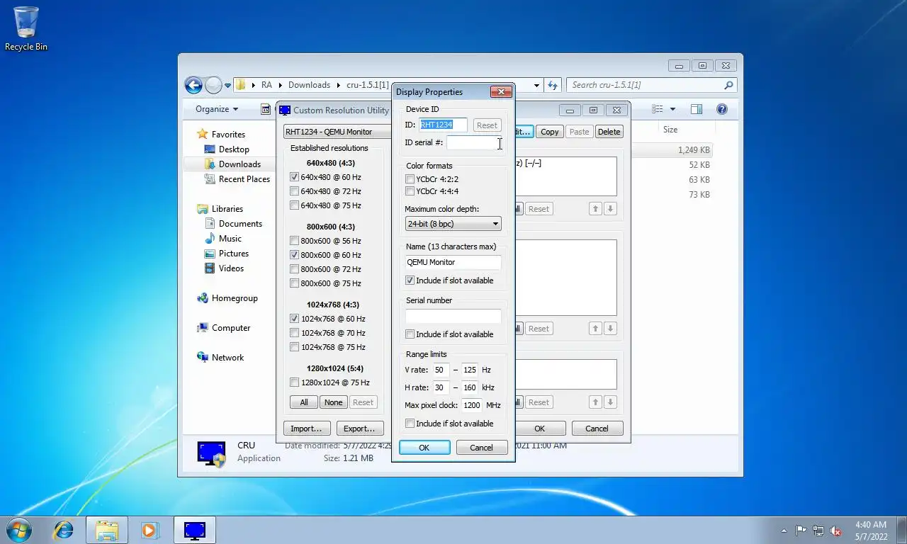Check 800x600 @ 56 Hz resolution
This screenshot has height=544, width=907.
(295, 241)
